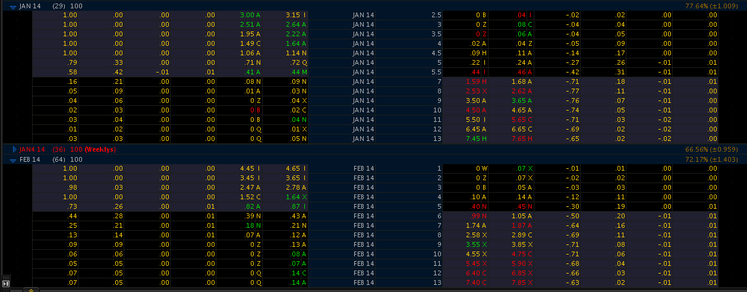The image size is (747, 292).
Task: Click the -.27 put delta value
Action: click(x=572, y=62)
